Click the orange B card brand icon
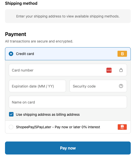Viewport: 140px width, 160px height. (x=122, y=54)
